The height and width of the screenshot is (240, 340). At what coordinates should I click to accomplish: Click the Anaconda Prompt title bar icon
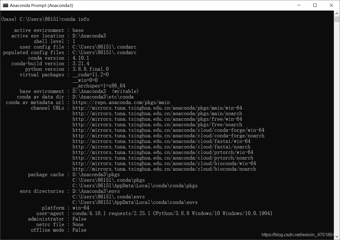click(x=5, y=5)
